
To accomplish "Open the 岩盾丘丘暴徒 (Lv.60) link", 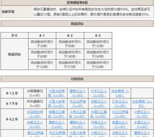I will click(x=57, y=114).
